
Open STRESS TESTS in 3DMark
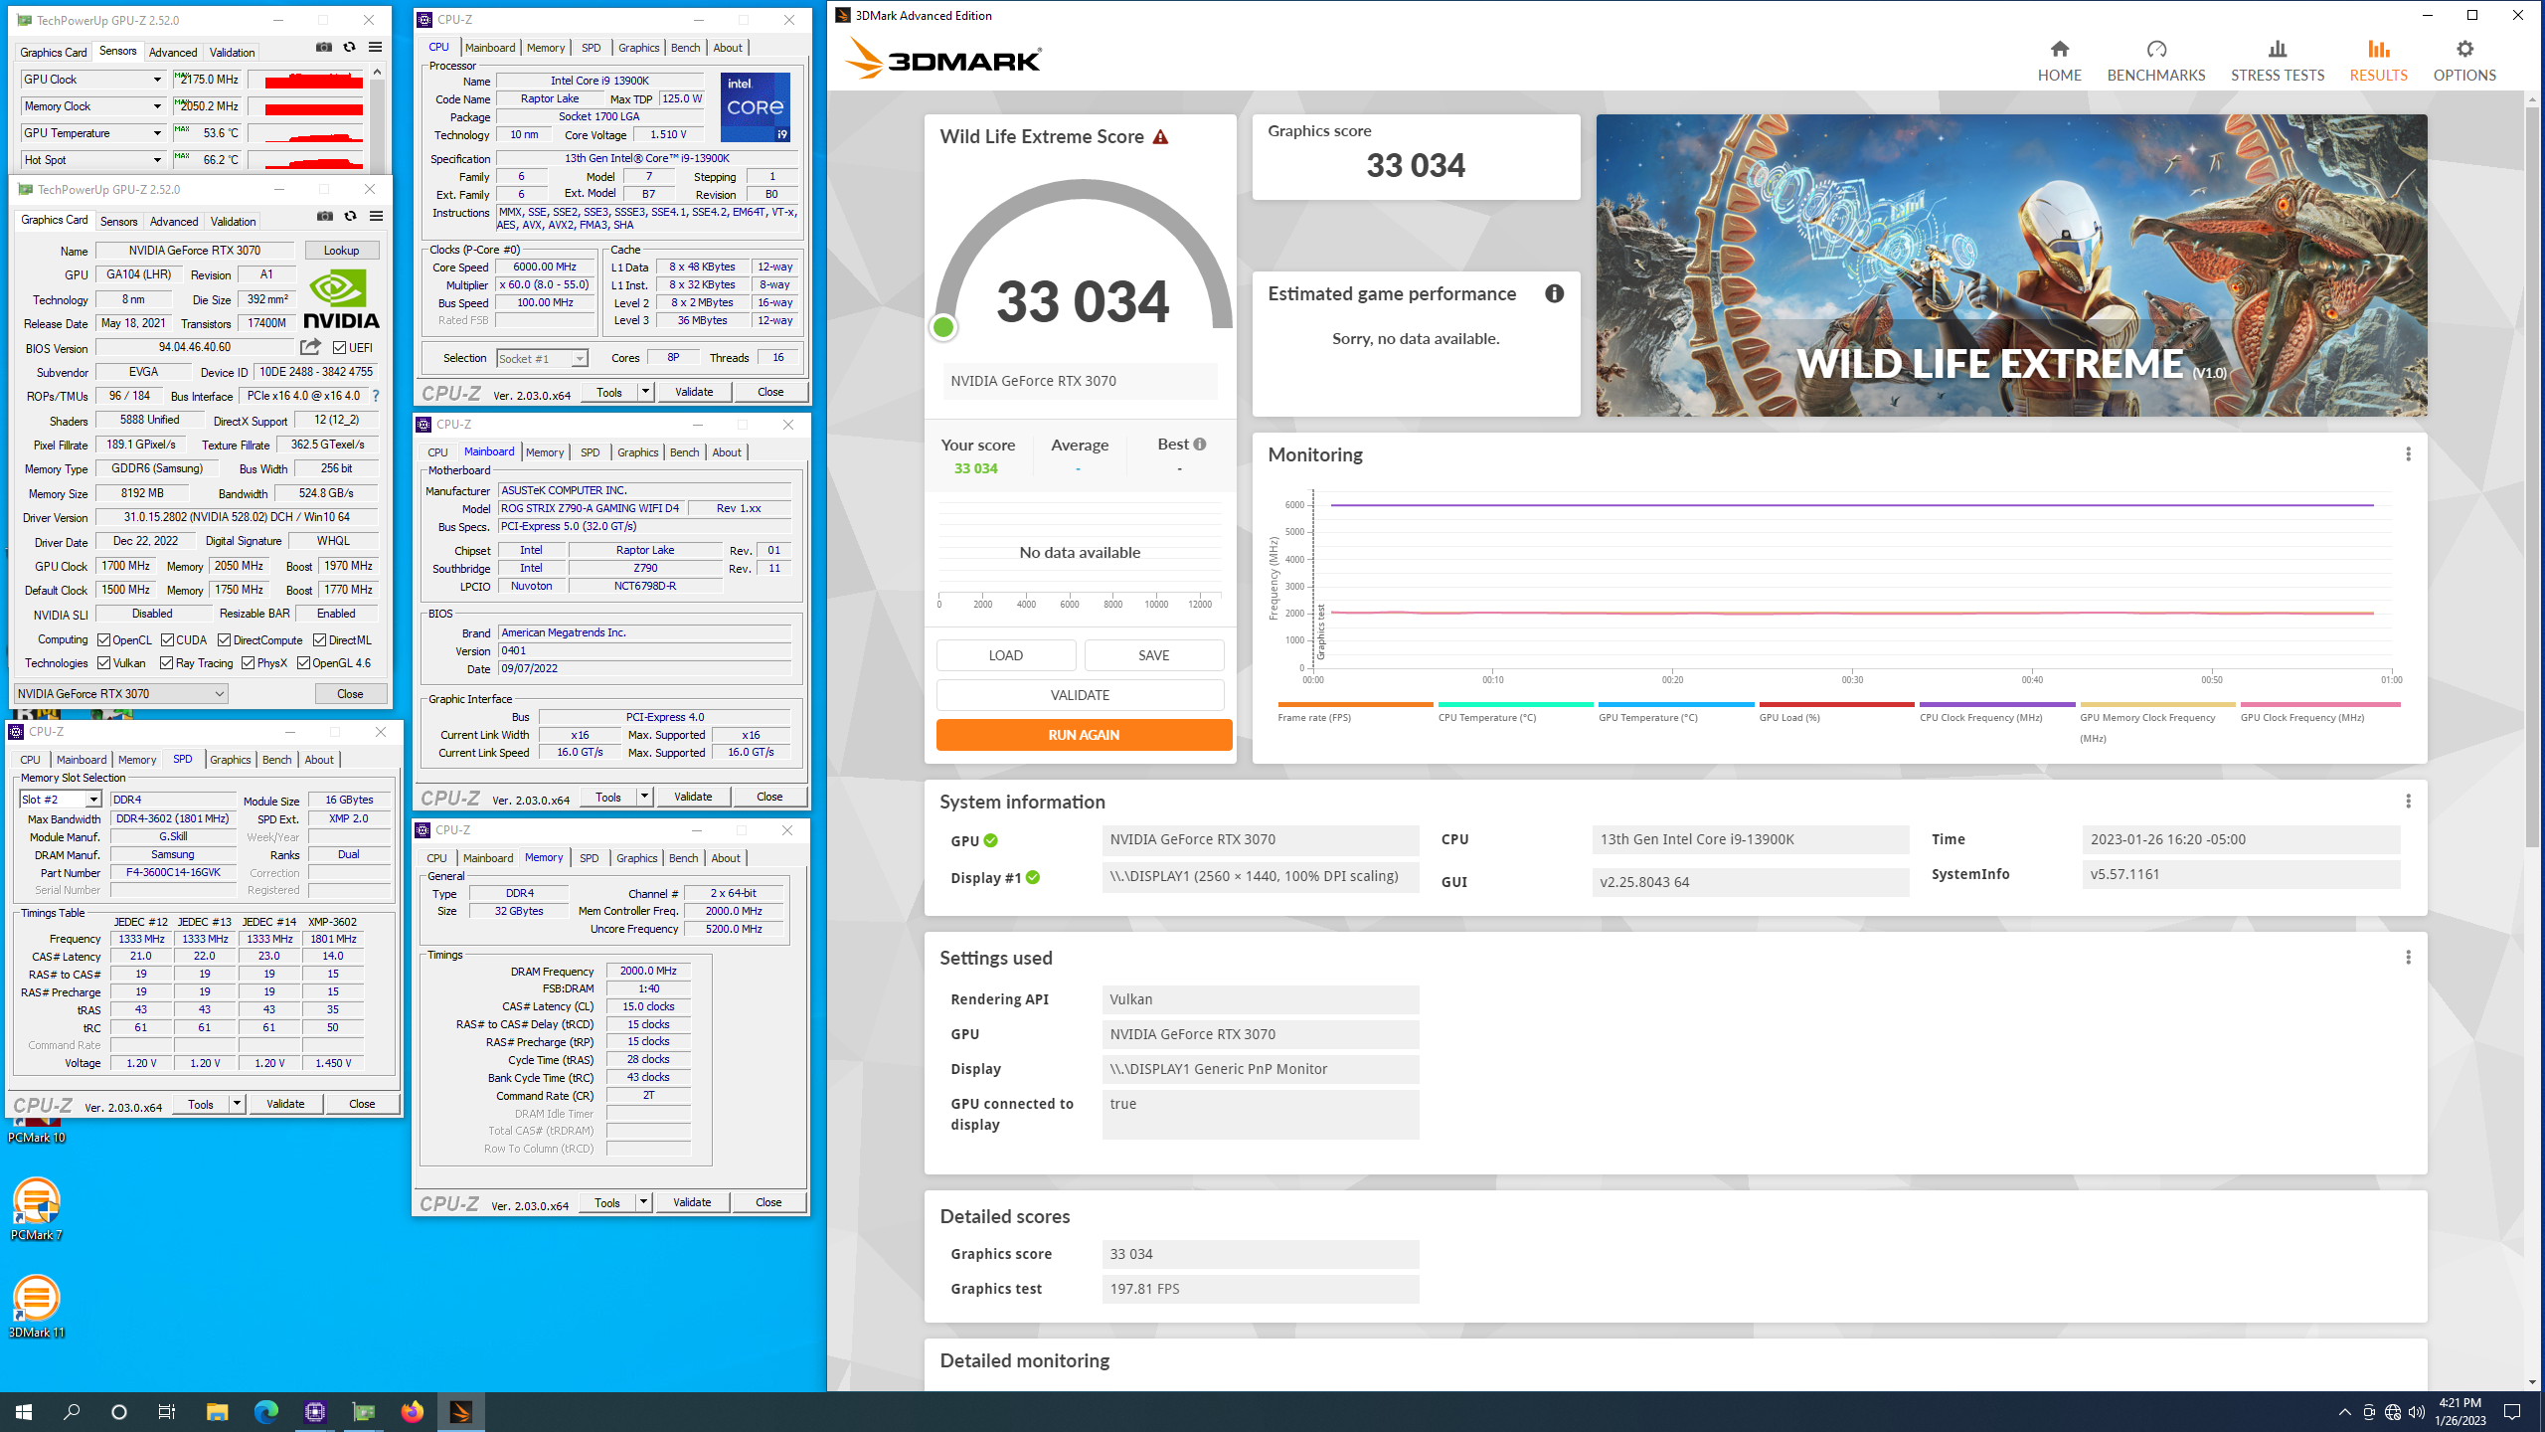2277,61
